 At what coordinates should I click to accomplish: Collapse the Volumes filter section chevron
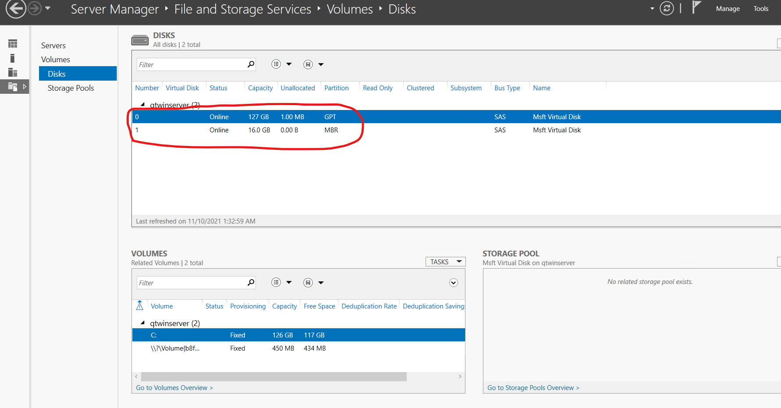[453, 283]
